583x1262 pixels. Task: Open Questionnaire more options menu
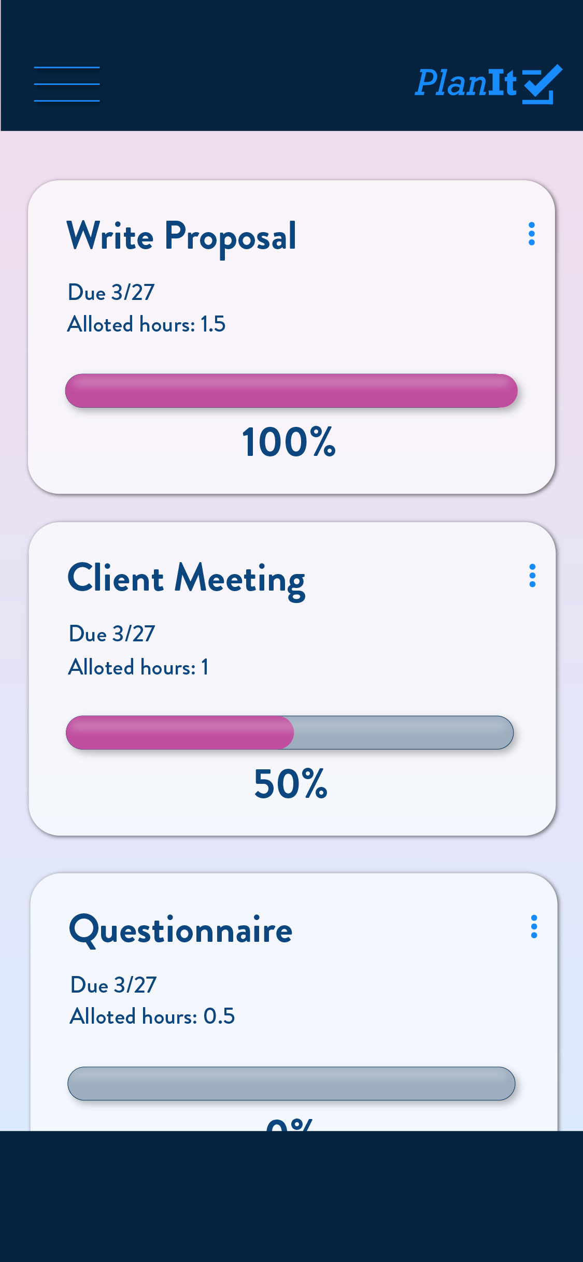pos(534,927)
